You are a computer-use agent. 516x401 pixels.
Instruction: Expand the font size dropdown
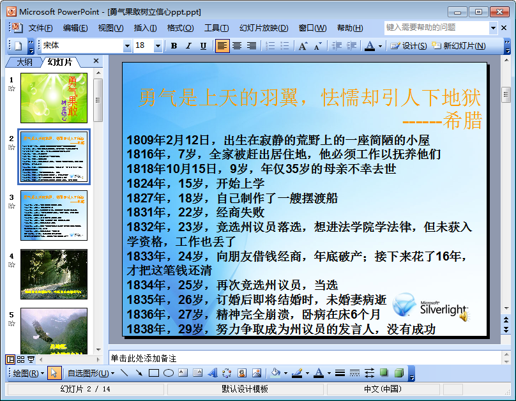coord(158,46)
